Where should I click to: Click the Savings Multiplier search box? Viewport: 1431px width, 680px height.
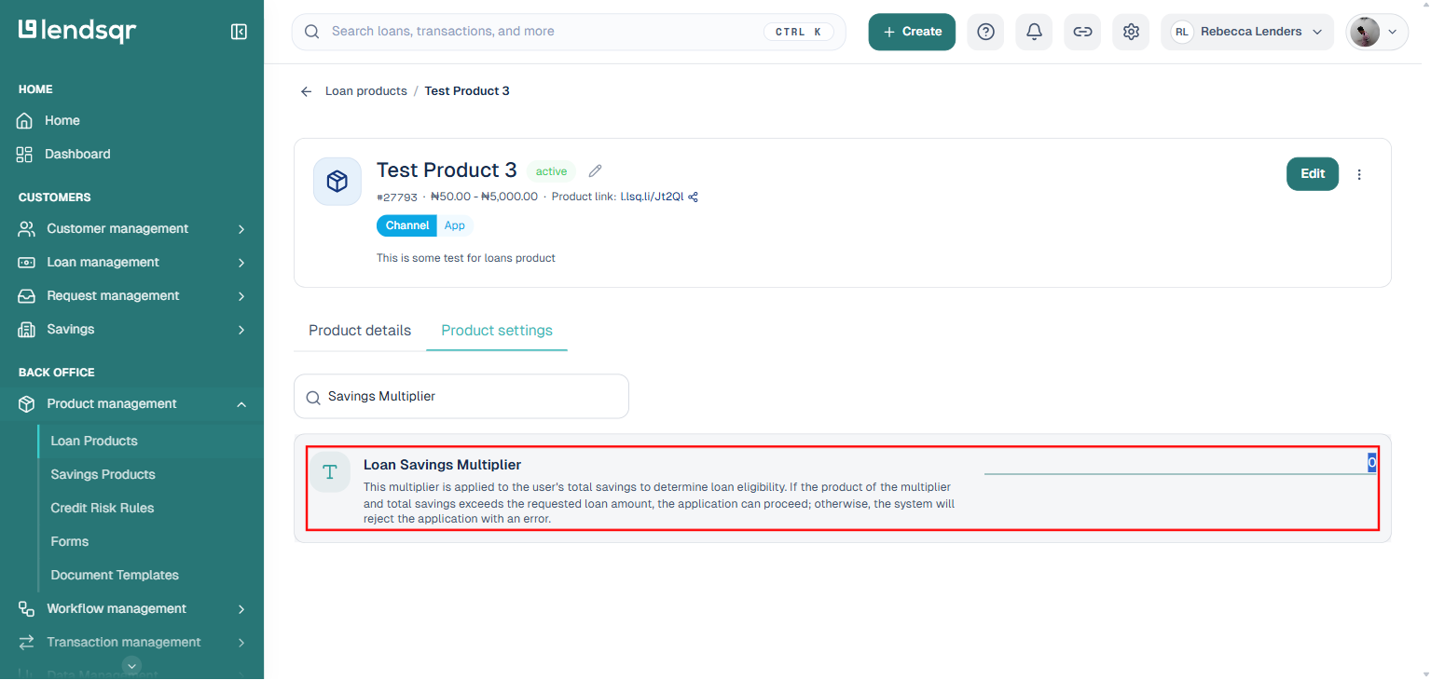[x=461, y=397]
